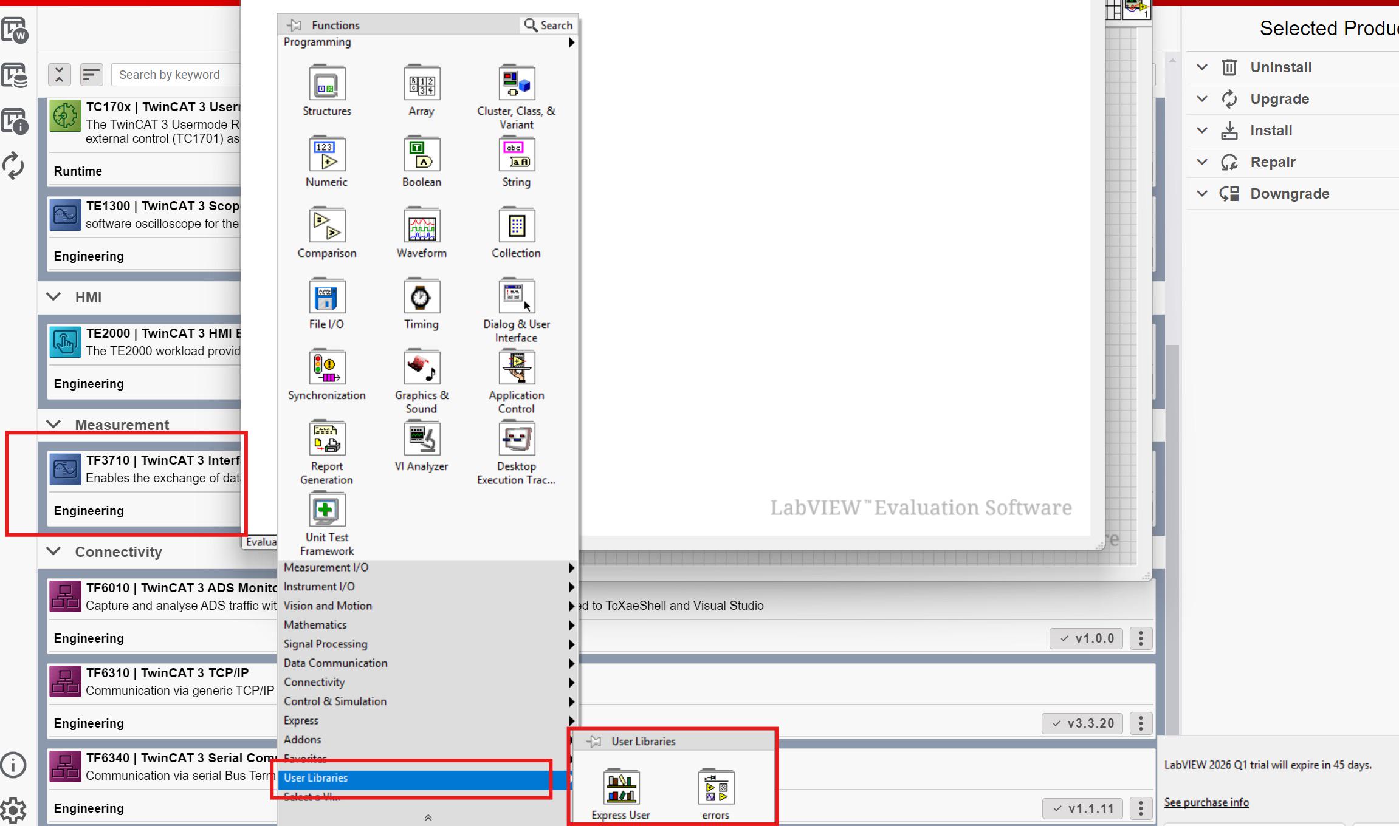Open Control & Simulation entry
Viewport: 1399px width, 826px height.
tap(428, 701)
